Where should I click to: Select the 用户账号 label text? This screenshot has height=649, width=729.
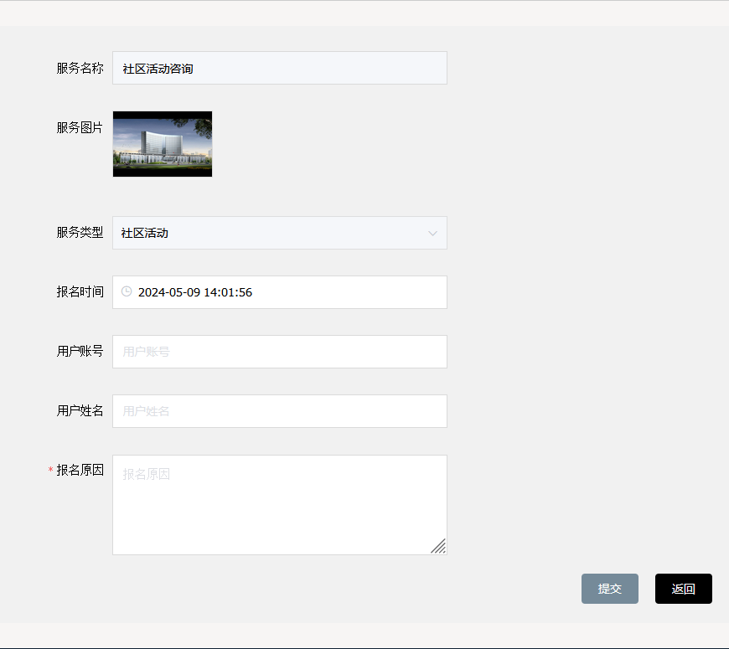(80, 351)
